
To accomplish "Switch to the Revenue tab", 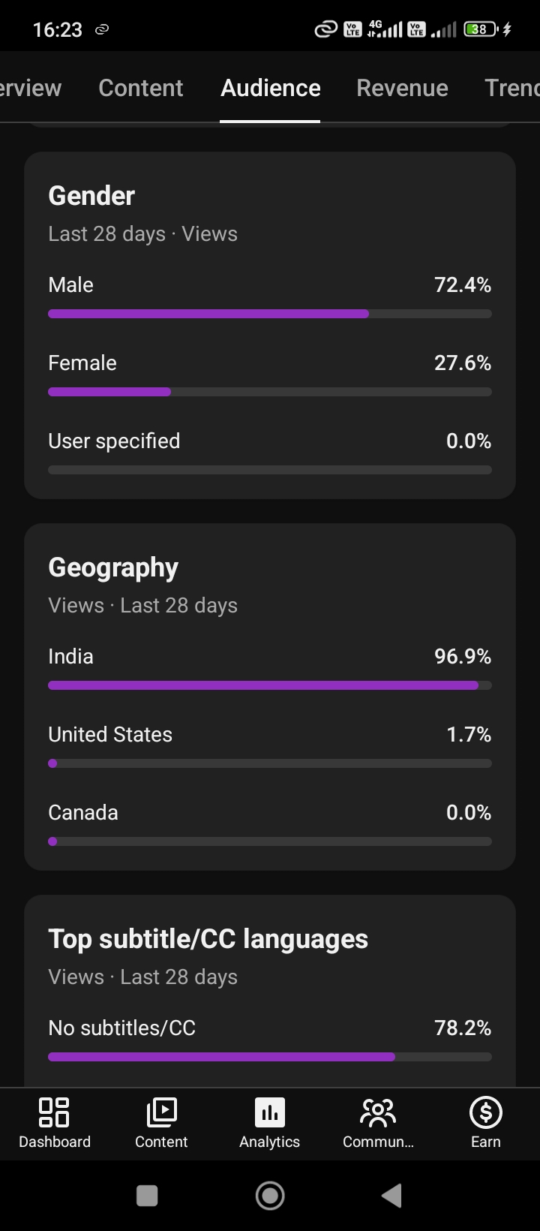I will coord(402,88).
